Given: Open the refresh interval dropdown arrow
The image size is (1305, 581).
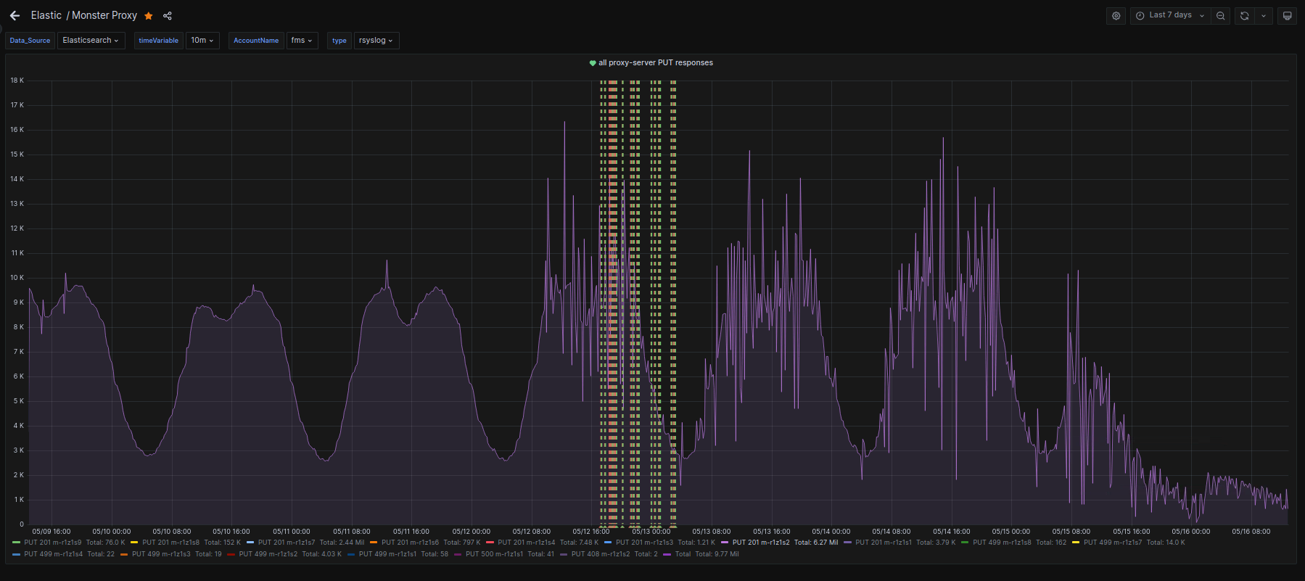Looking at the screenshot, I should coord(1264,15).
